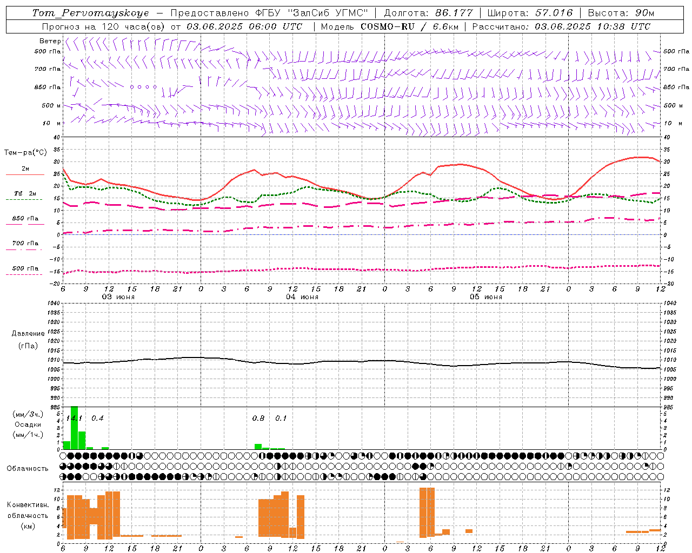Screen dimensions: 692x553
Task: Click the 0.8 precipitation value
Action: point(258,419)
